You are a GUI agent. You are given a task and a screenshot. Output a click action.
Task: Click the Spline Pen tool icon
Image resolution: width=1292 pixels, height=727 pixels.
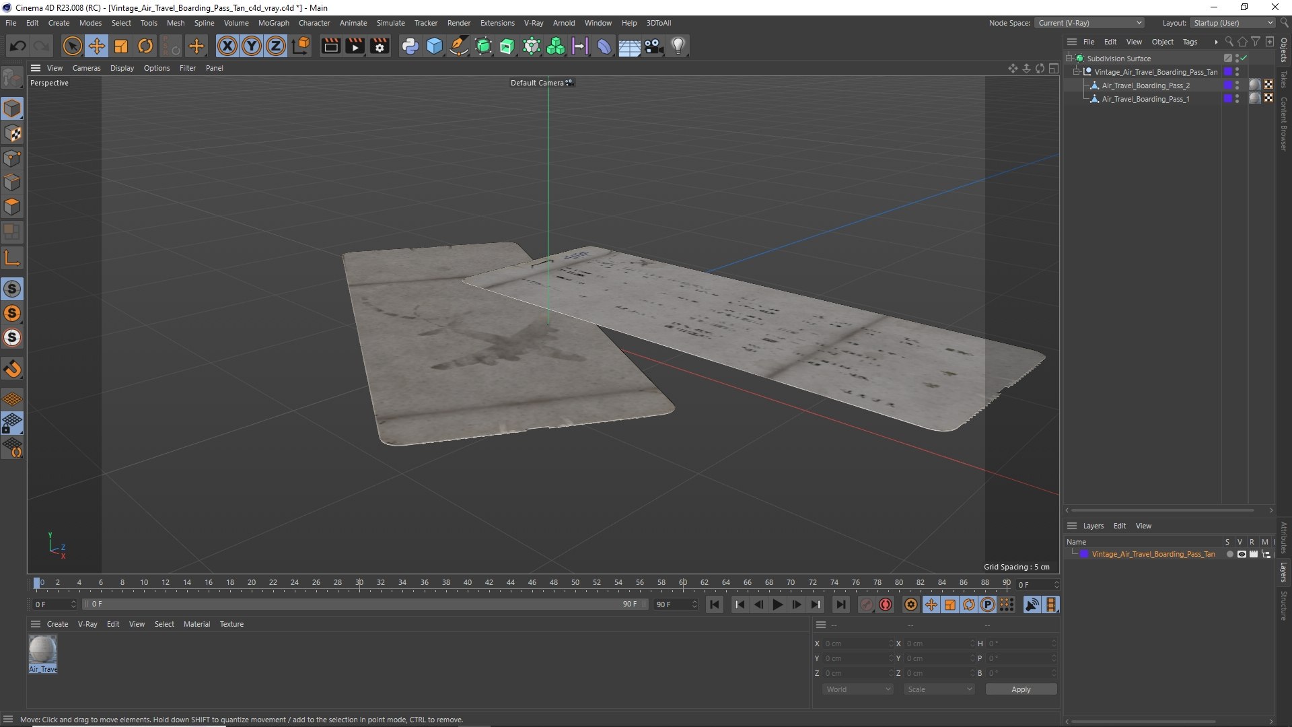click(459, 46)
